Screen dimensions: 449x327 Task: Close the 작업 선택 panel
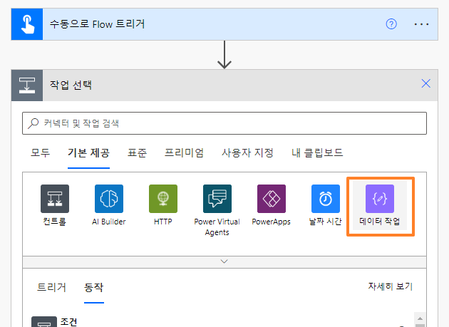[x=425, y=83]
